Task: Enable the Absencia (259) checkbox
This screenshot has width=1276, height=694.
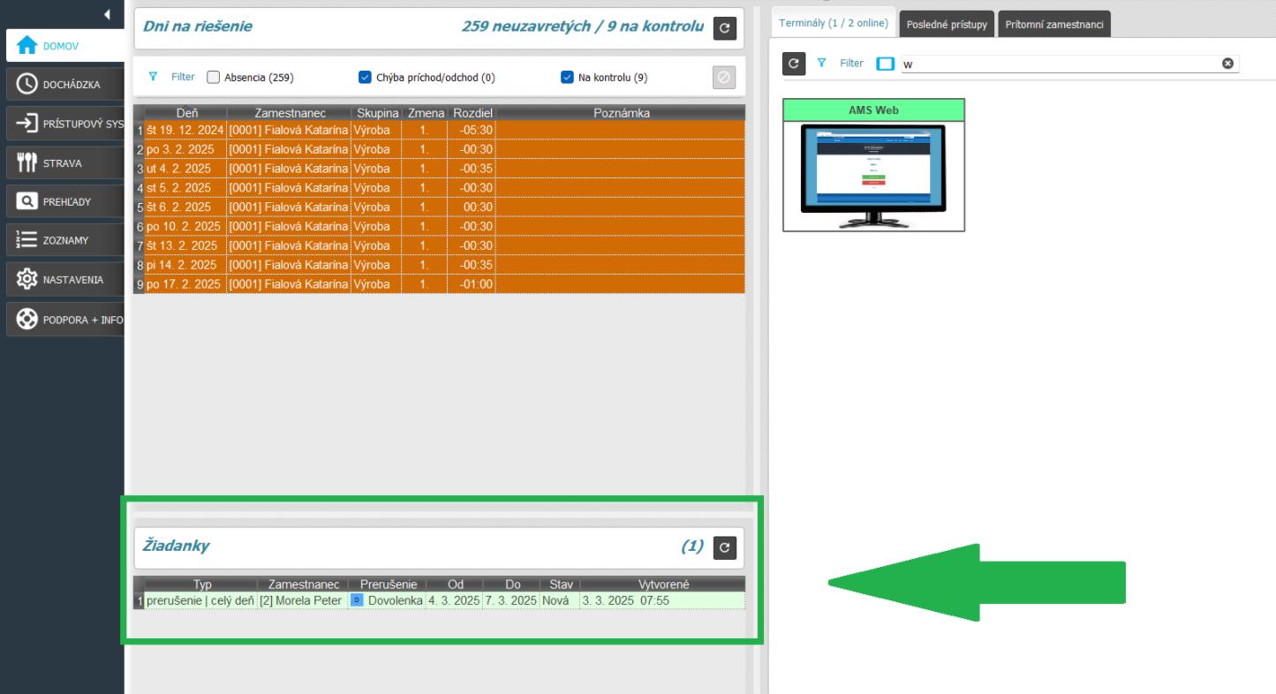Action: (213, 78)
